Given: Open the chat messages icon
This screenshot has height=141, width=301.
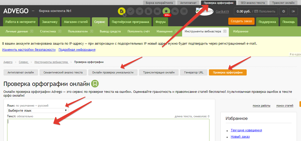Looking at the screenshot, I should pos(175,11).
